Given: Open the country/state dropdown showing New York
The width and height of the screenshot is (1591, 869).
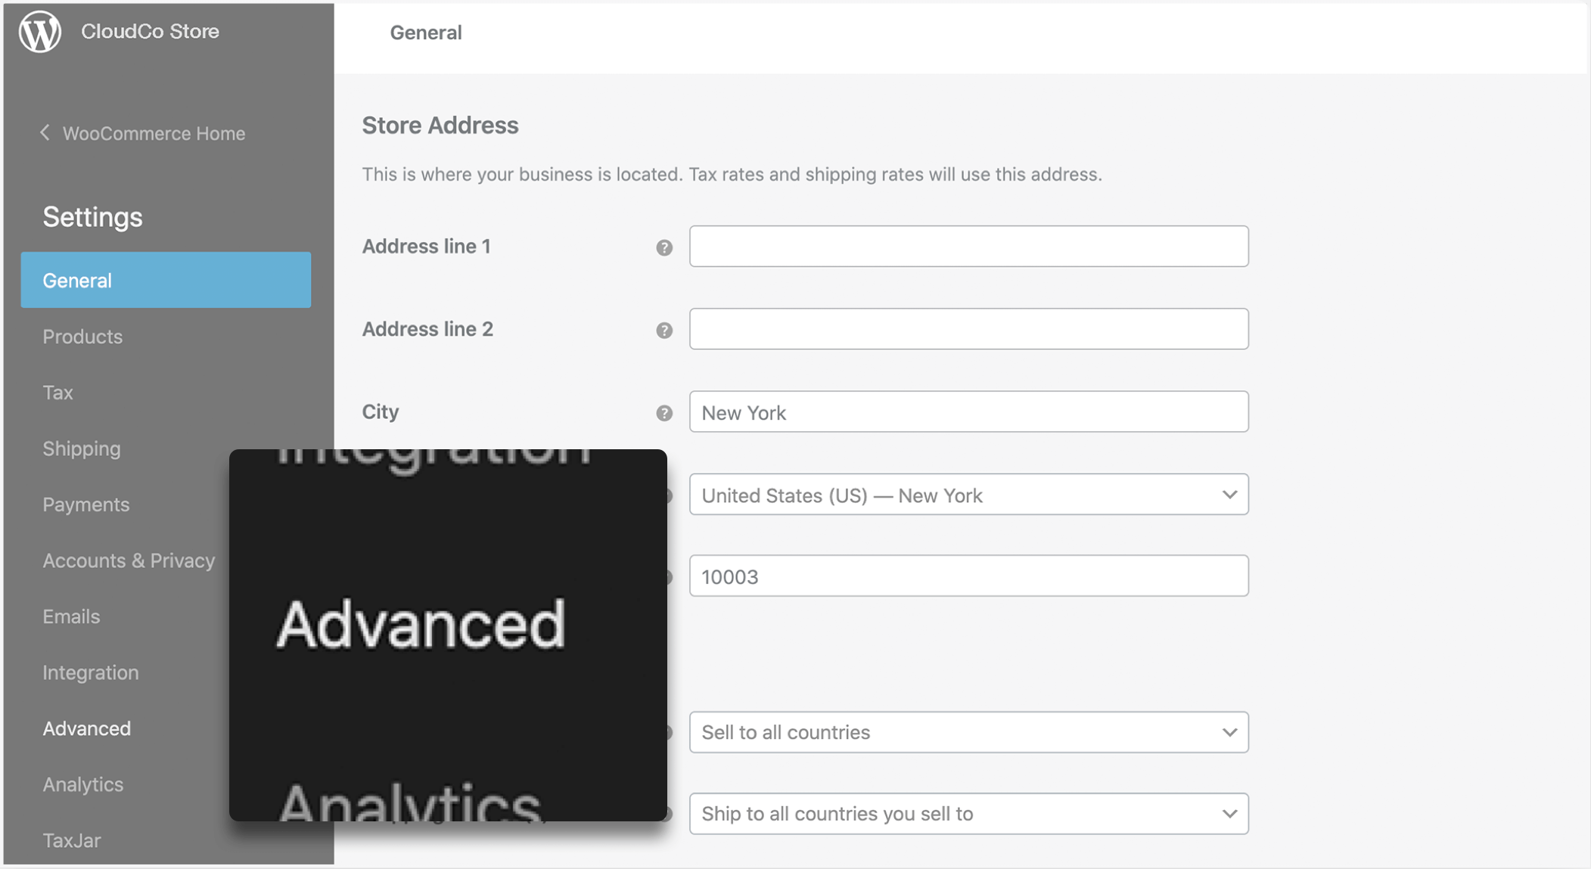Looking at the screenshot, I should (968, 495).
